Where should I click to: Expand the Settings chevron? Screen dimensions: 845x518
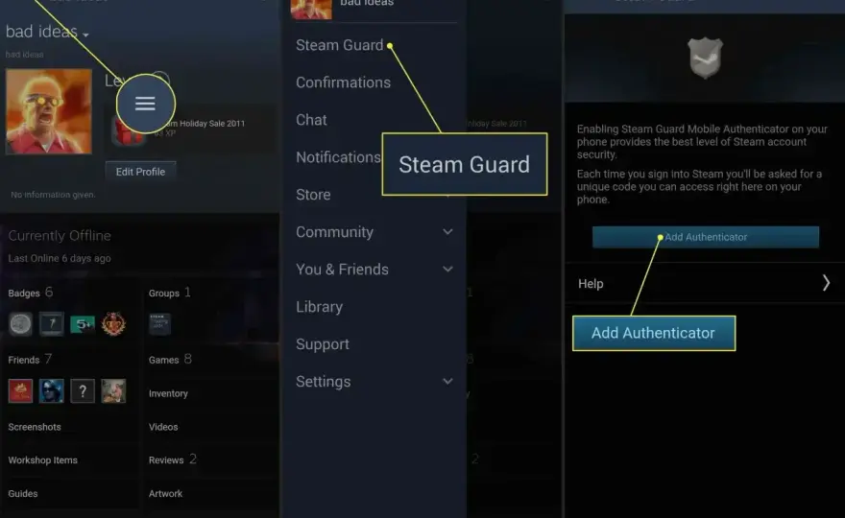click(447, 381)
